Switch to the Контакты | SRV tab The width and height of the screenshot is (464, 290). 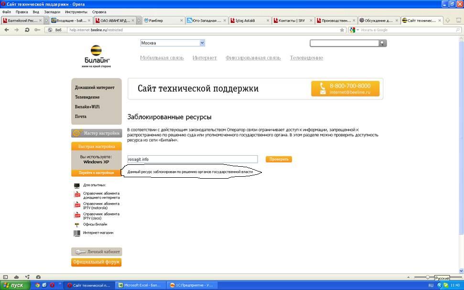(292, 21)
